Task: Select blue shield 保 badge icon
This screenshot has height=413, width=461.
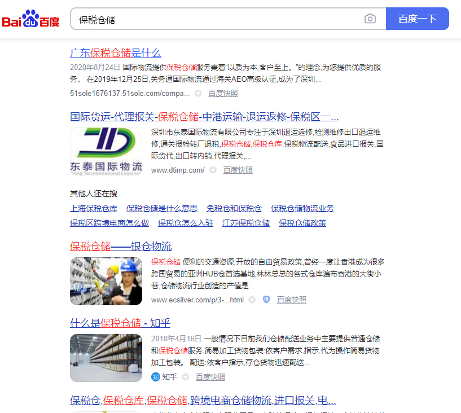Action: point(266,300)
